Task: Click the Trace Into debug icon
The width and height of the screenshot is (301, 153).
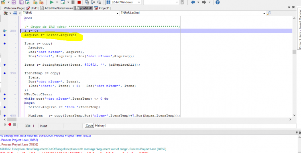Action: 87,2
